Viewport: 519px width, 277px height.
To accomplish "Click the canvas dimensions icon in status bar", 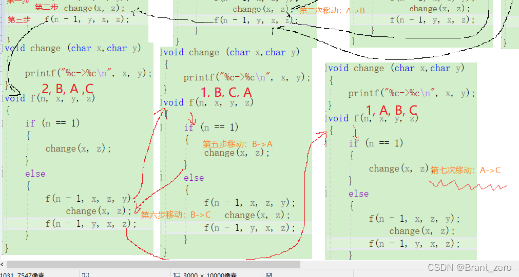I will (x=177, y=274).
